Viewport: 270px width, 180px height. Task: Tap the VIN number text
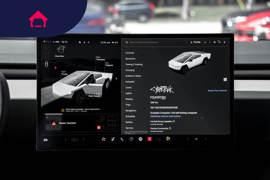point(164,107)
